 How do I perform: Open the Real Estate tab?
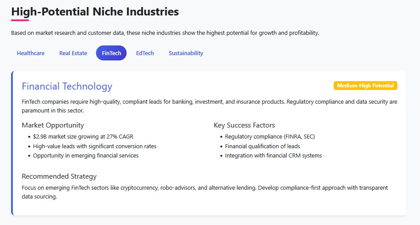coord(73,53)
